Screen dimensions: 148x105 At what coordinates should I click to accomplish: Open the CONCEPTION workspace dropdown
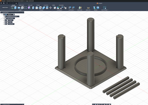point(5,8)
